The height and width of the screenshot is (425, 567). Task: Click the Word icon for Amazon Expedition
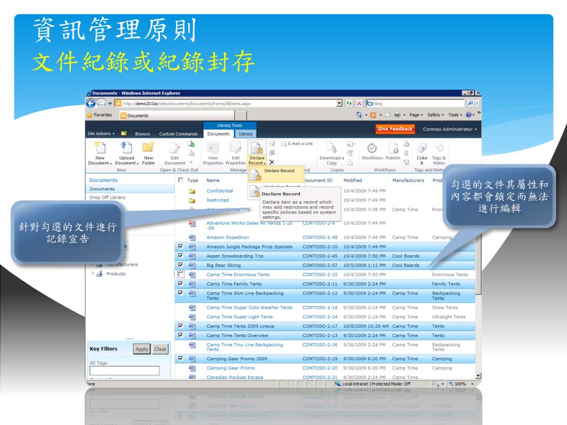pyautogui.click(x=192, y=237)
